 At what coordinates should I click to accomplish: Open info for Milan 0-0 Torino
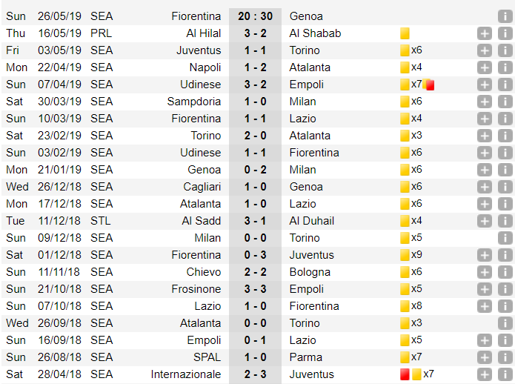(505, 238)
